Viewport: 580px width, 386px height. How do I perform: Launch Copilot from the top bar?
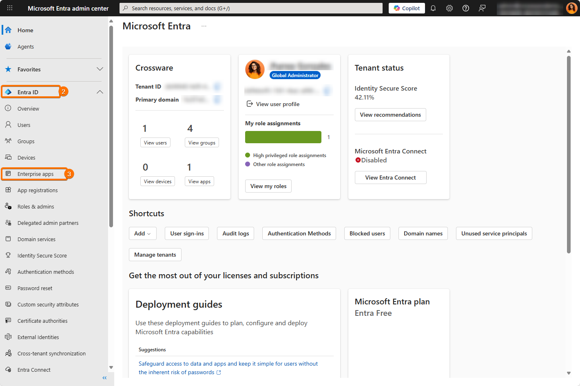407,8
